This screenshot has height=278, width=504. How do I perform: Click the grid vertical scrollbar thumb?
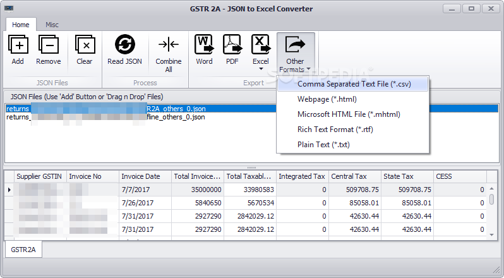[x=491, y=199]
